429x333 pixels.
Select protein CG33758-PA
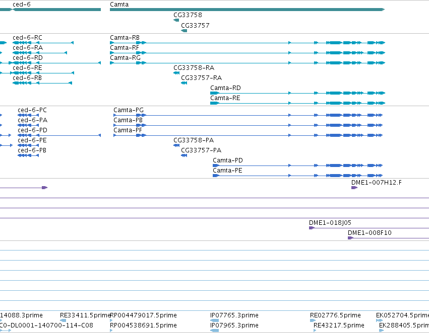(194, 140)
